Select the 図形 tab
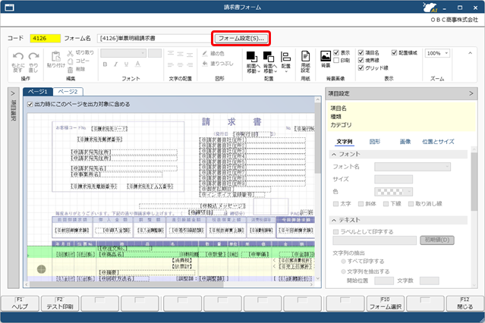 coord(375,142)
